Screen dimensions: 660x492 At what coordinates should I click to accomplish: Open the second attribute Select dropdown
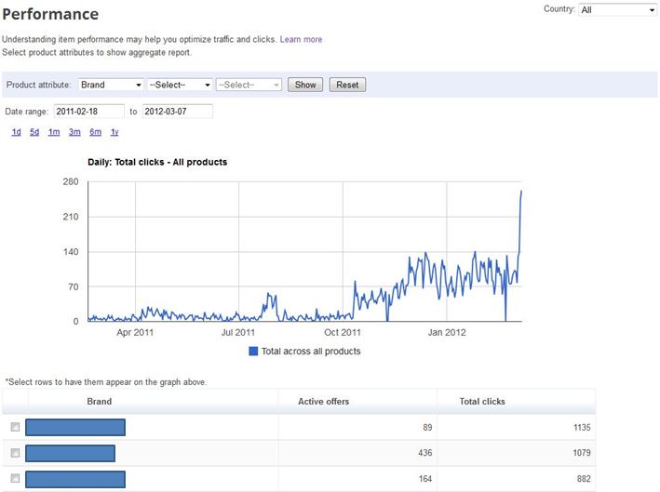(180, 85)
